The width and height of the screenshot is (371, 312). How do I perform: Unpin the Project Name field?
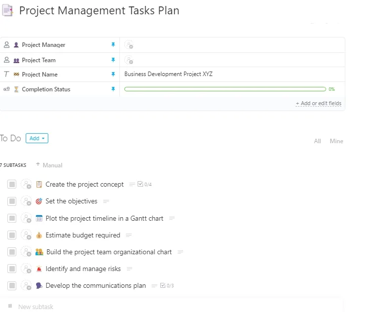[x=113, y=74]
